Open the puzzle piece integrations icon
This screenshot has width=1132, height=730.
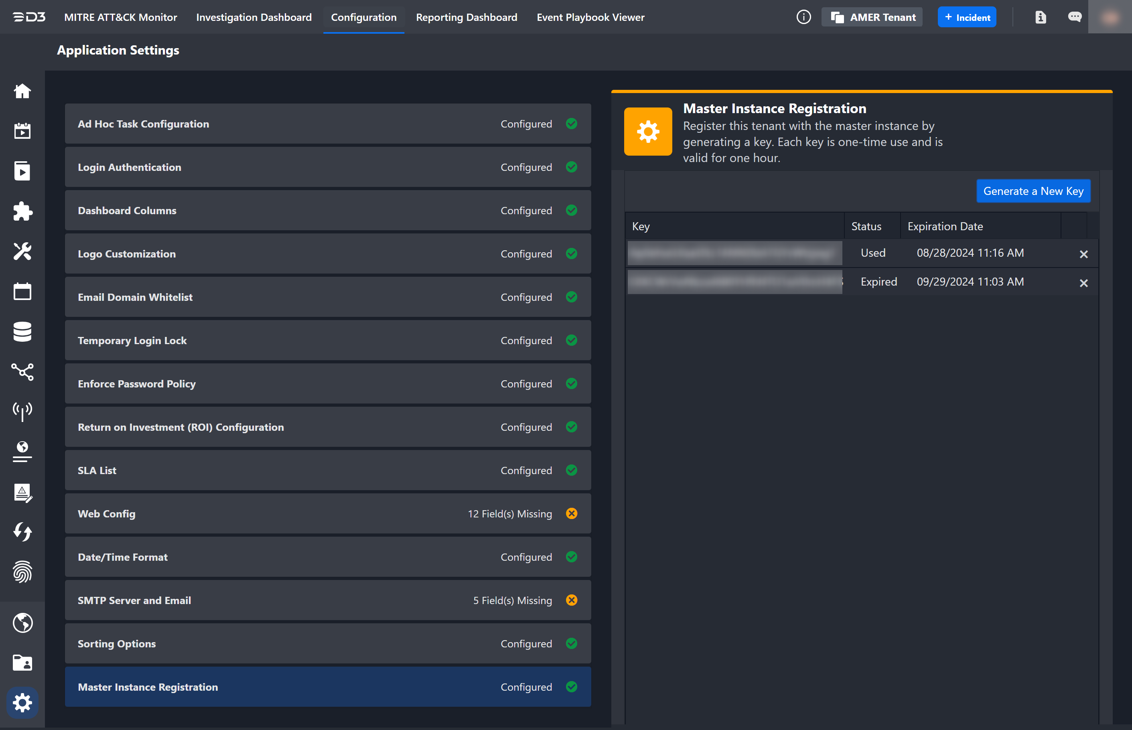[22, 211]
